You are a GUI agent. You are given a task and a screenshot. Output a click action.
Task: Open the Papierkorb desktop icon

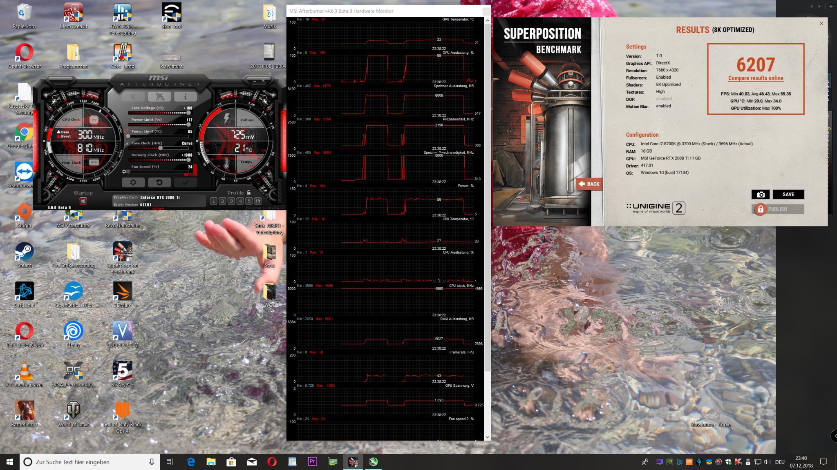coord(24,16)
